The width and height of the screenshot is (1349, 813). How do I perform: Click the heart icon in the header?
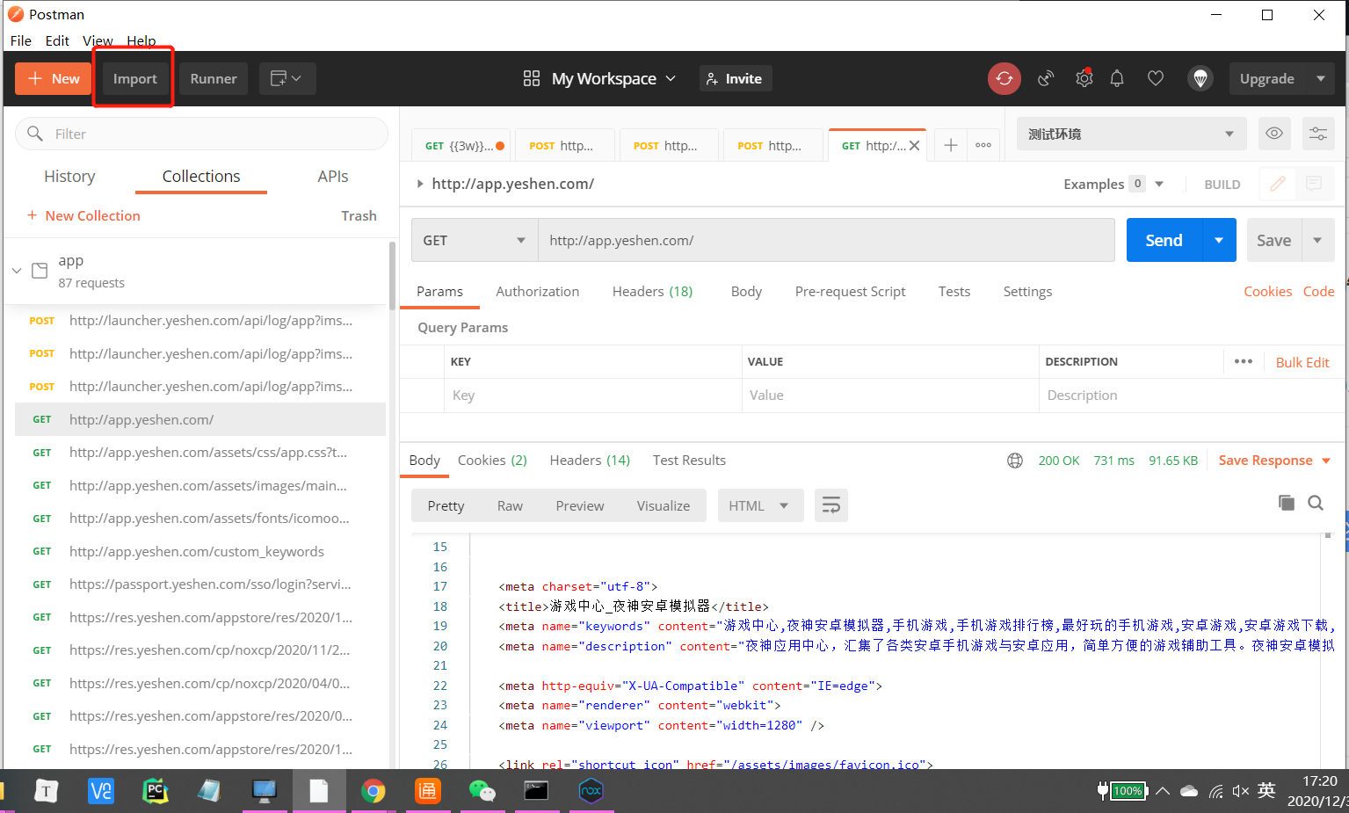click(x=1156, y=78)
